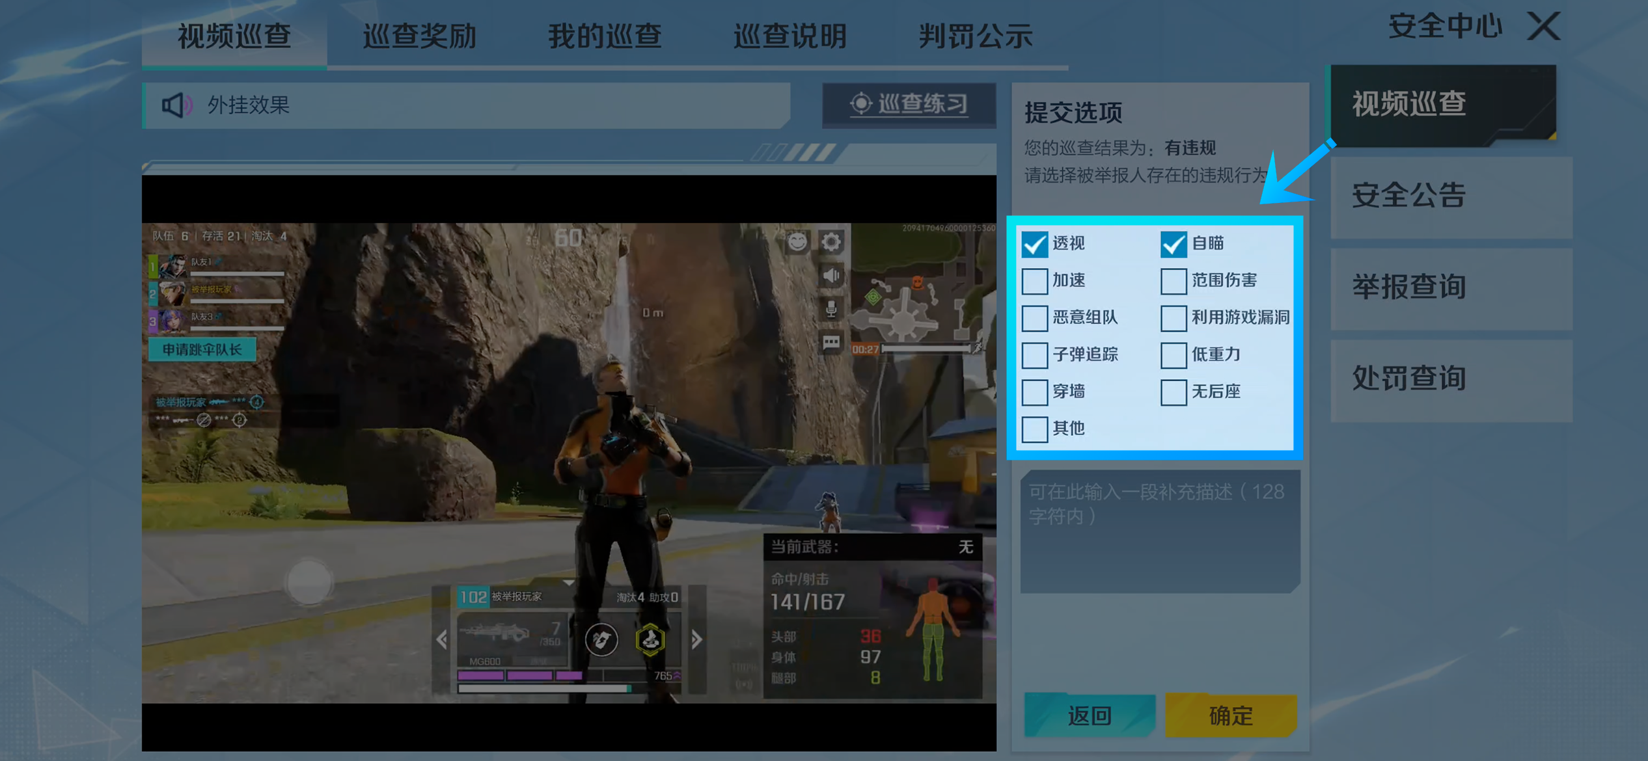Click the 00:27 replay progress bar
Screen dimensions: 1648x761
point(927,349)
